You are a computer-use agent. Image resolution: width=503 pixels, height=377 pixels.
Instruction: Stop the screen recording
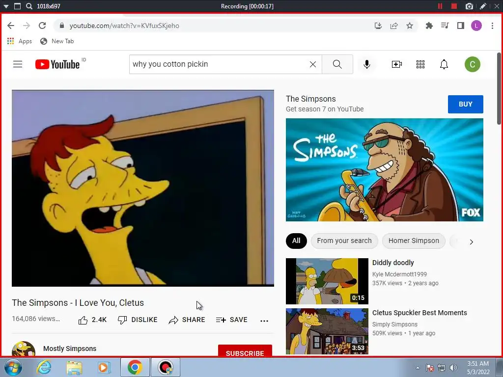click(x=454, y=6)
